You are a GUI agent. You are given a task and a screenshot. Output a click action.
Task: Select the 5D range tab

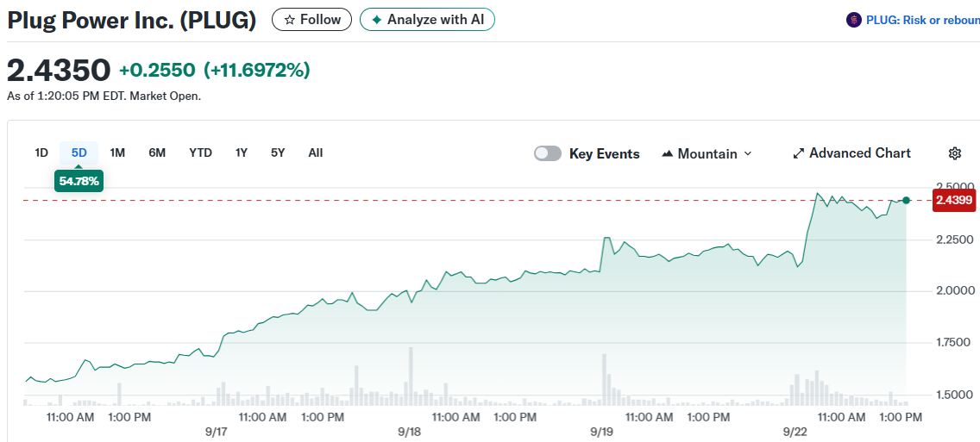79,153
